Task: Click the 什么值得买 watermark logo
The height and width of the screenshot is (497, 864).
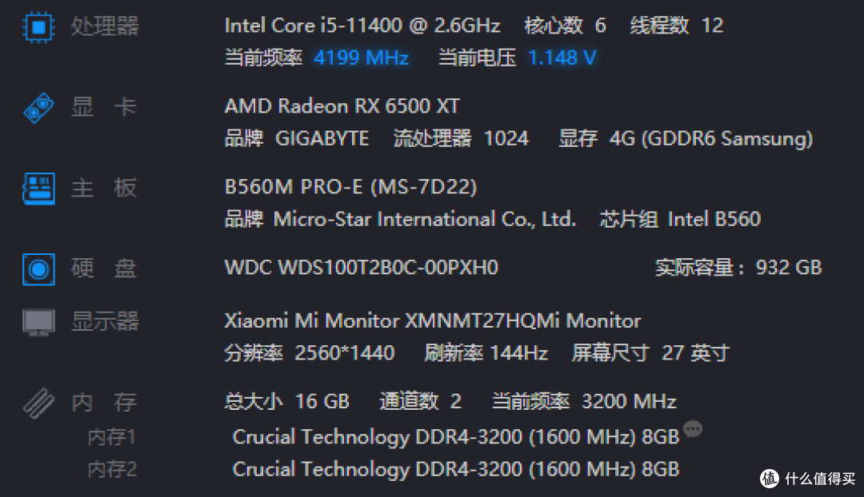Action: pos(808,479)
